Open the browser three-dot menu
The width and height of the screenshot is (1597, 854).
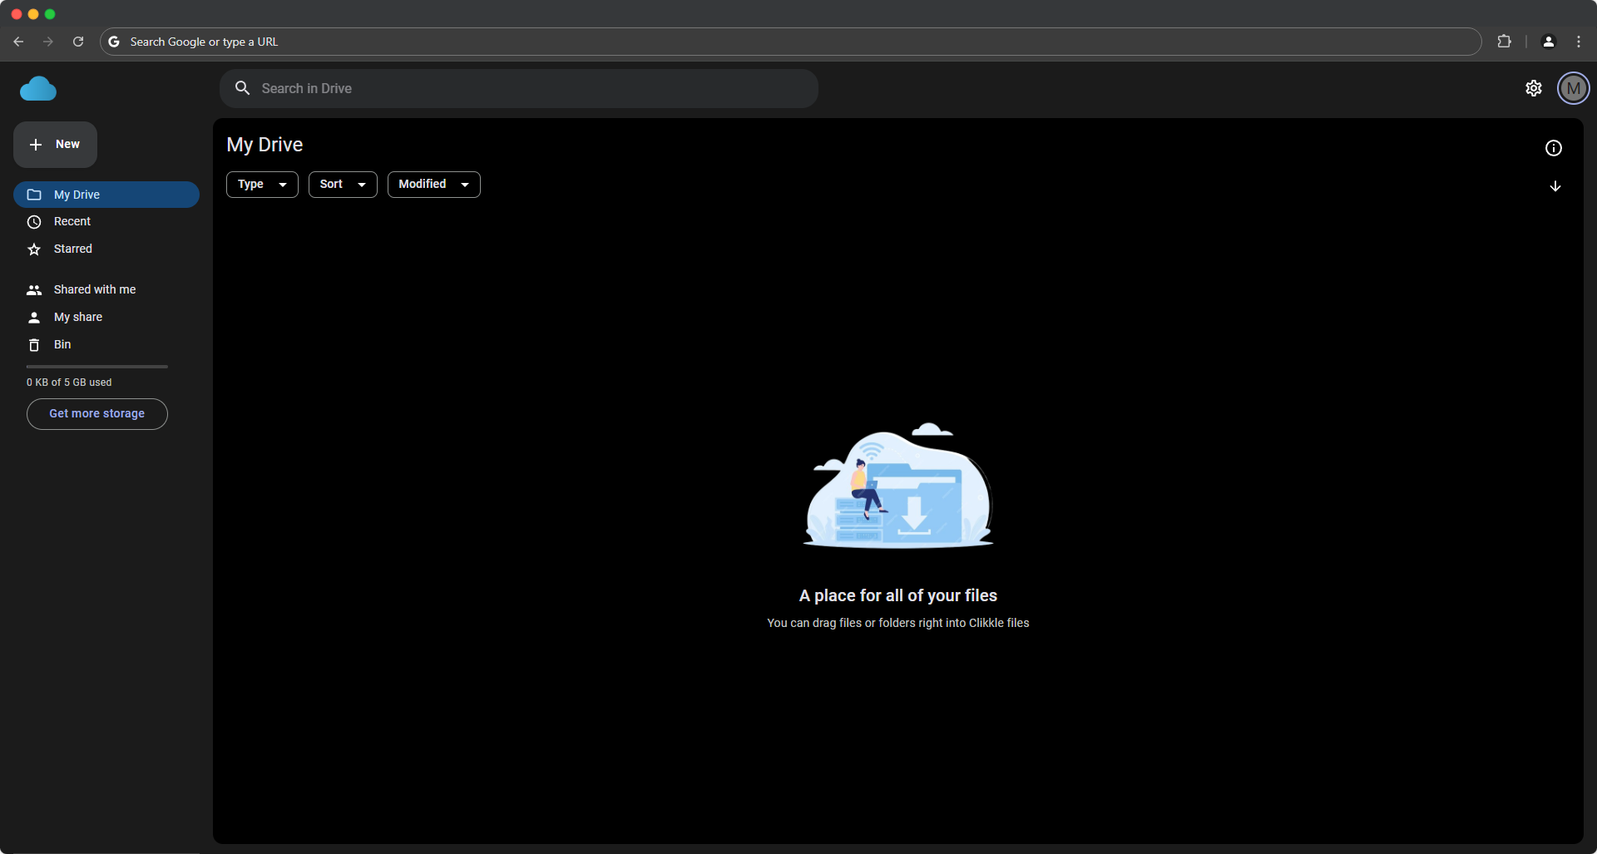tap(1579, 42)
